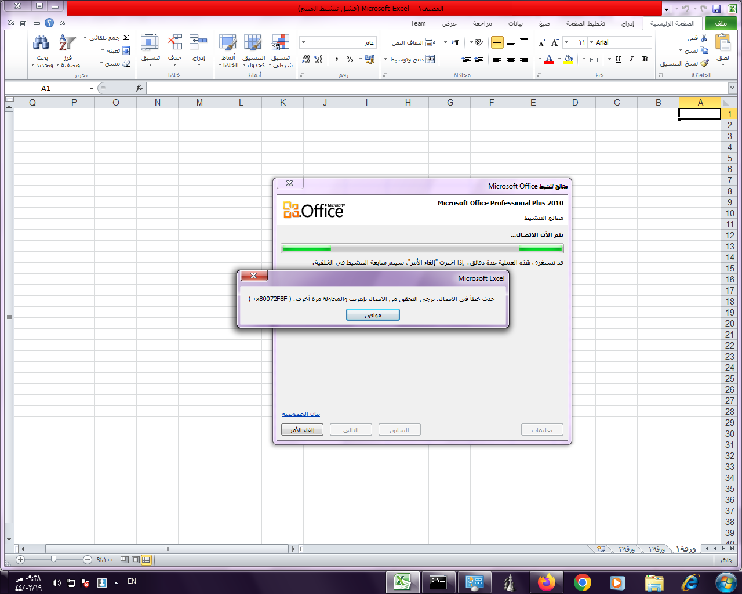
Task: Open Paste options dropdown arrow below لصق
Action: coord(723,65)
